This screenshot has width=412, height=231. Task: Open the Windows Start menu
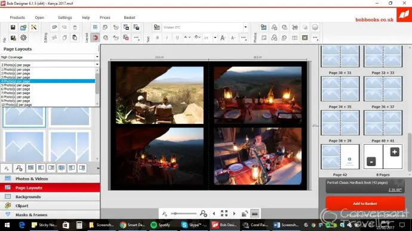7,225
